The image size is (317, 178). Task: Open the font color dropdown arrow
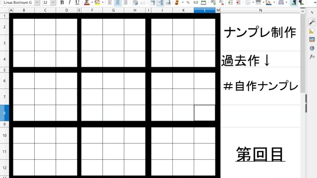[92, 2]
